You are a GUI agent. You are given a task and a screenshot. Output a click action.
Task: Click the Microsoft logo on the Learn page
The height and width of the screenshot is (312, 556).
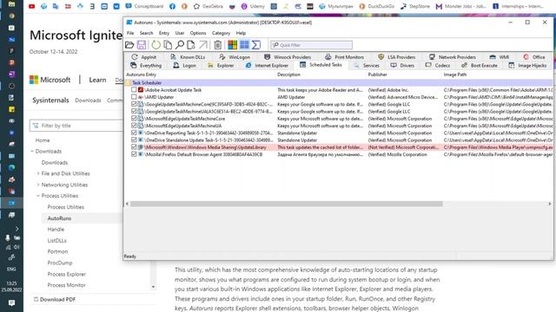pyautogui.click(x=50, y=80)
